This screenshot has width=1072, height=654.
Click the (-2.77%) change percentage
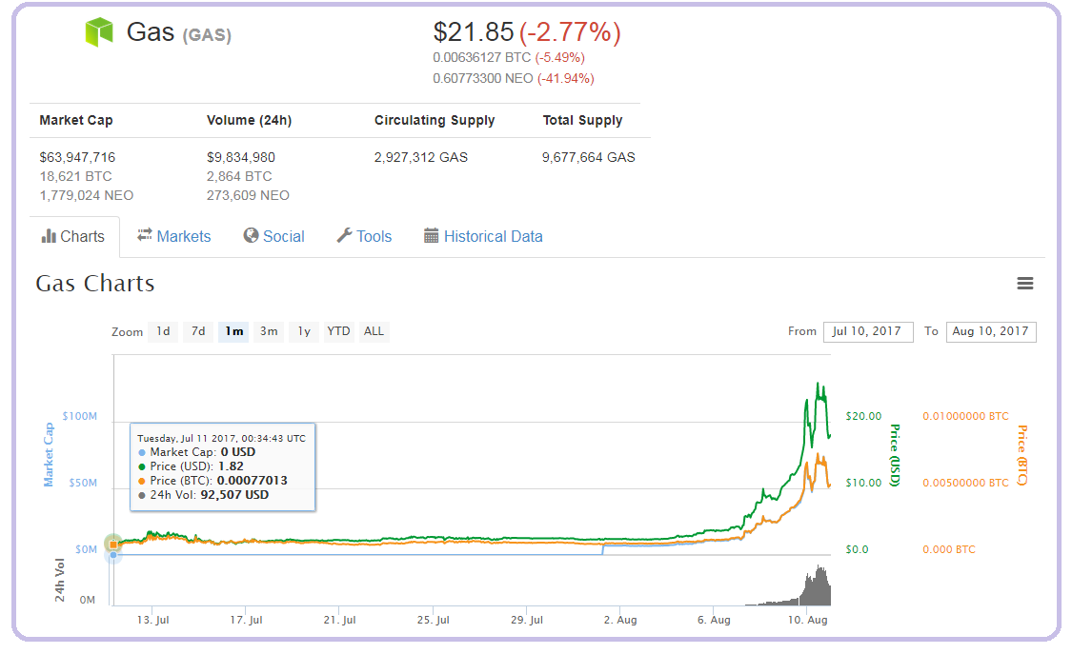tap(570, 32)
